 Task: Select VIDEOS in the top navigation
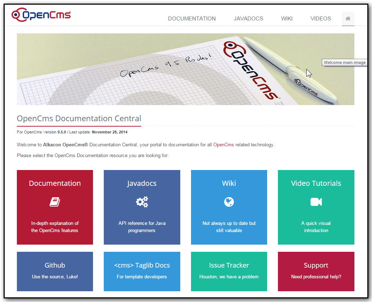(x=321, y=19)
